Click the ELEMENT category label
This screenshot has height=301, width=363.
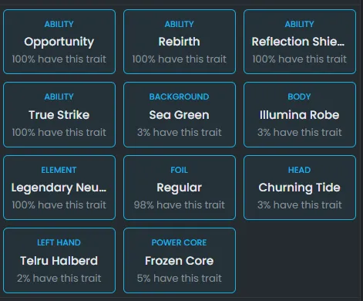(59, 170)
